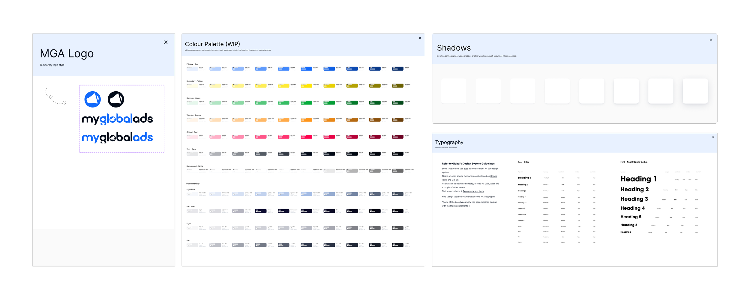Image resolution: width=750 pixels, height=300 pixels.
Task: Select the 'Shadows' panel title
Action: tap(454, 48)
